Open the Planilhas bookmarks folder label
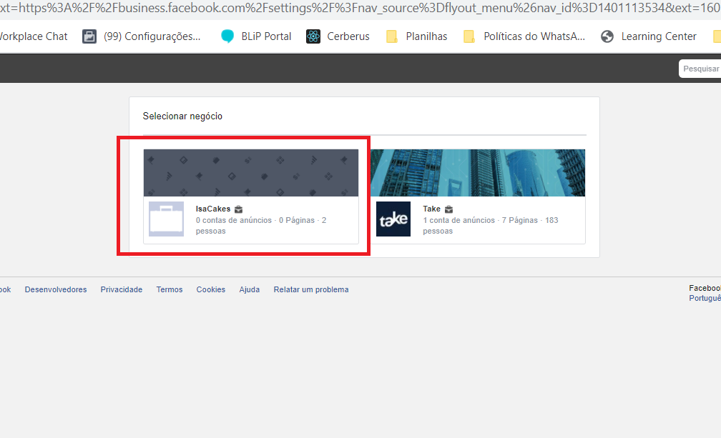721x438 pixels. (x=426, y=36)
